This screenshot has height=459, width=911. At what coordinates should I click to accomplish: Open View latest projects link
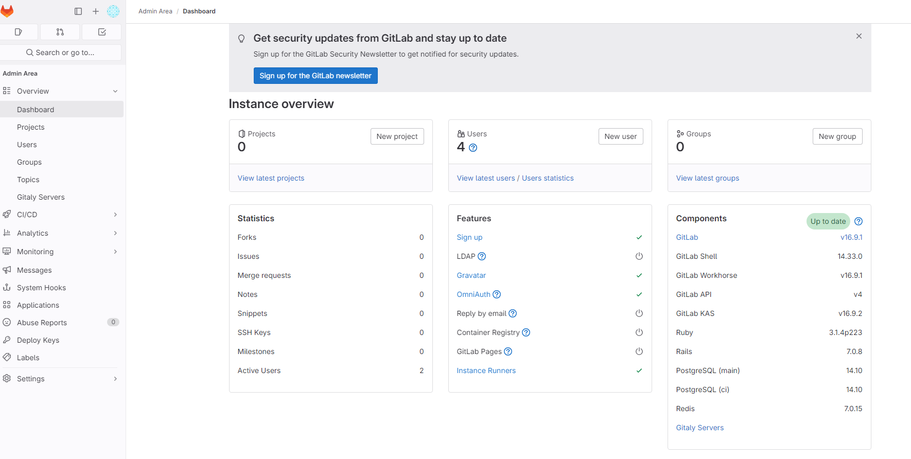coord(271,178)
